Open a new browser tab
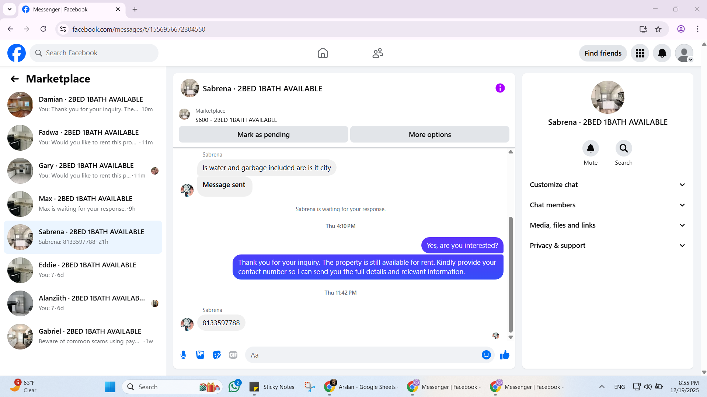The height and width of the screenshot is (397, 707). coord(135,9)
